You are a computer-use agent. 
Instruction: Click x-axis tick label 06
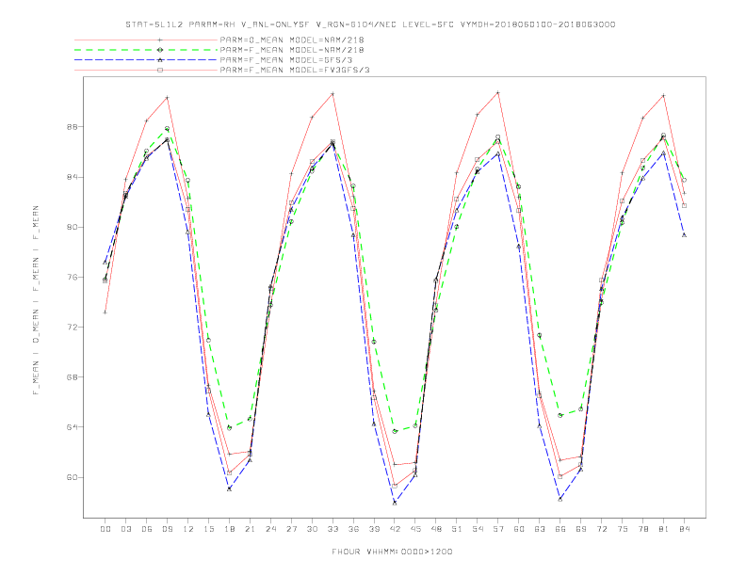(147, 529)
